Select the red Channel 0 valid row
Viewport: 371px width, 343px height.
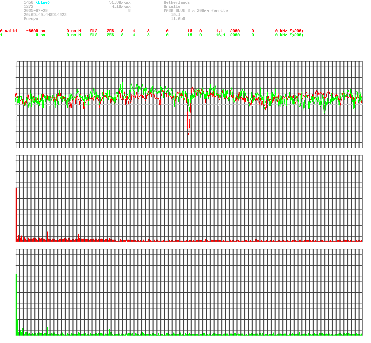(x=8, y=31)
